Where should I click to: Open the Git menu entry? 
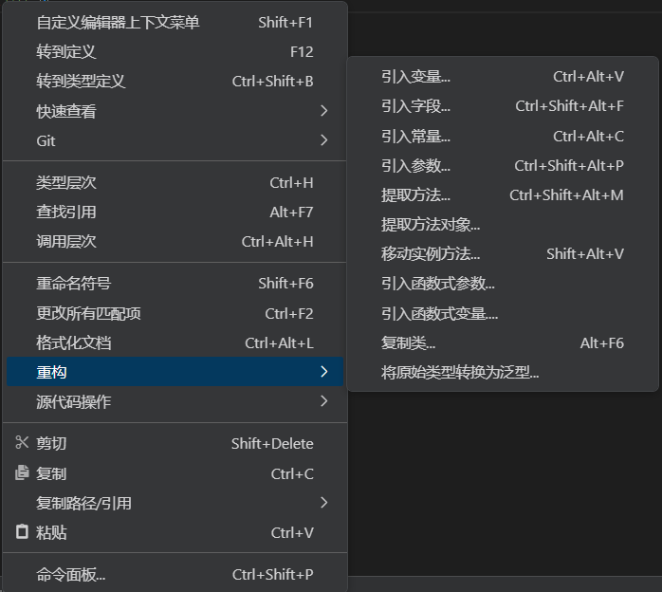tap(175, 140)
